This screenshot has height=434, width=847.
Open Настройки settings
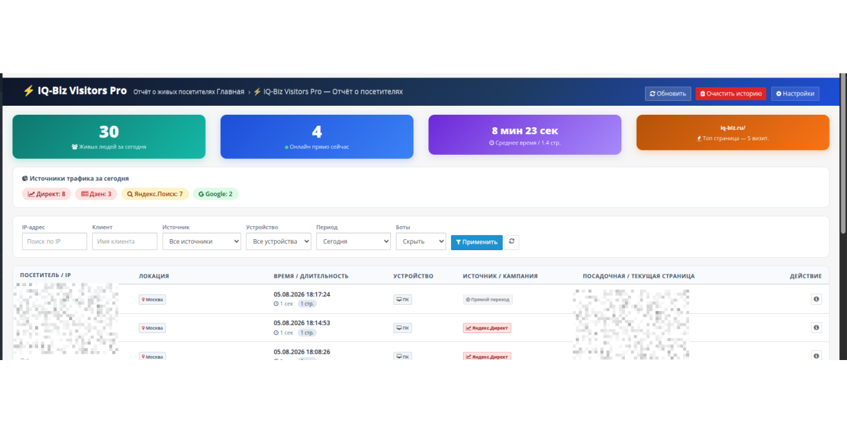point(795,94)
